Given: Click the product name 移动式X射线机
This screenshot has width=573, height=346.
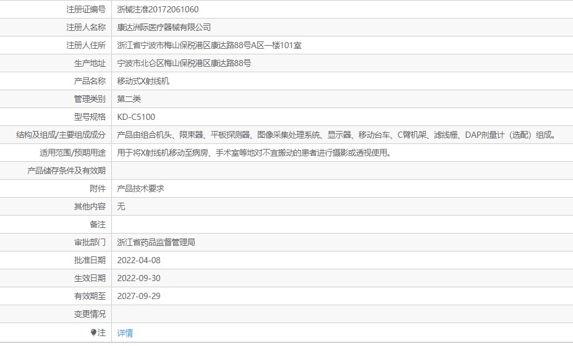Looking at the screenshot, I should pyautogui.click(x=143, y=81).
